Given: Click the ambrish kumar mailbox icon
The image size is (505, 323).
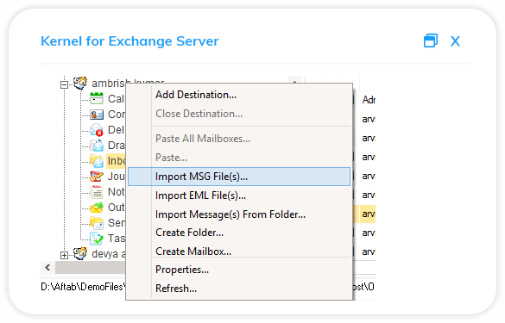Looking at the screenshot, I should [80, 83].
